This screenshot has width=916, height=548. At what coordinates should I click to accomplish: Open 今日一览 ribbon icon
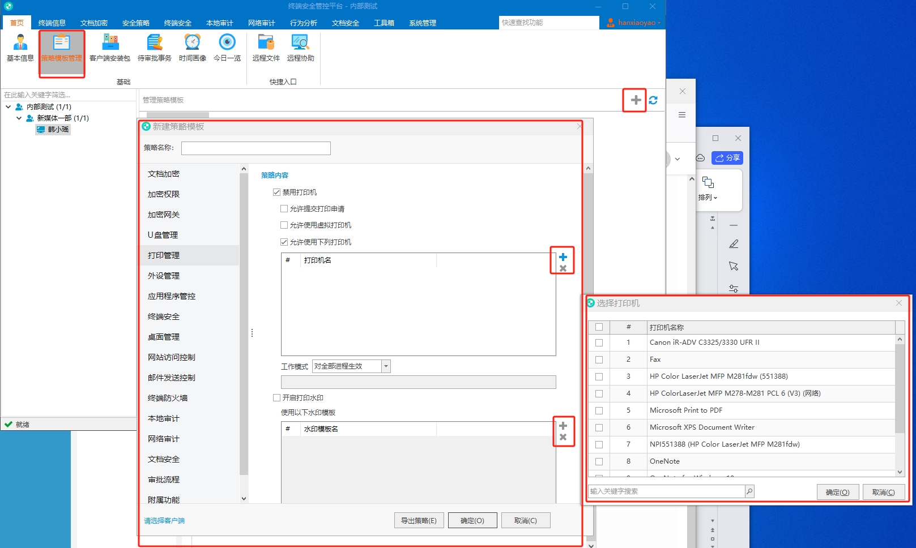(x=227, y=48)
